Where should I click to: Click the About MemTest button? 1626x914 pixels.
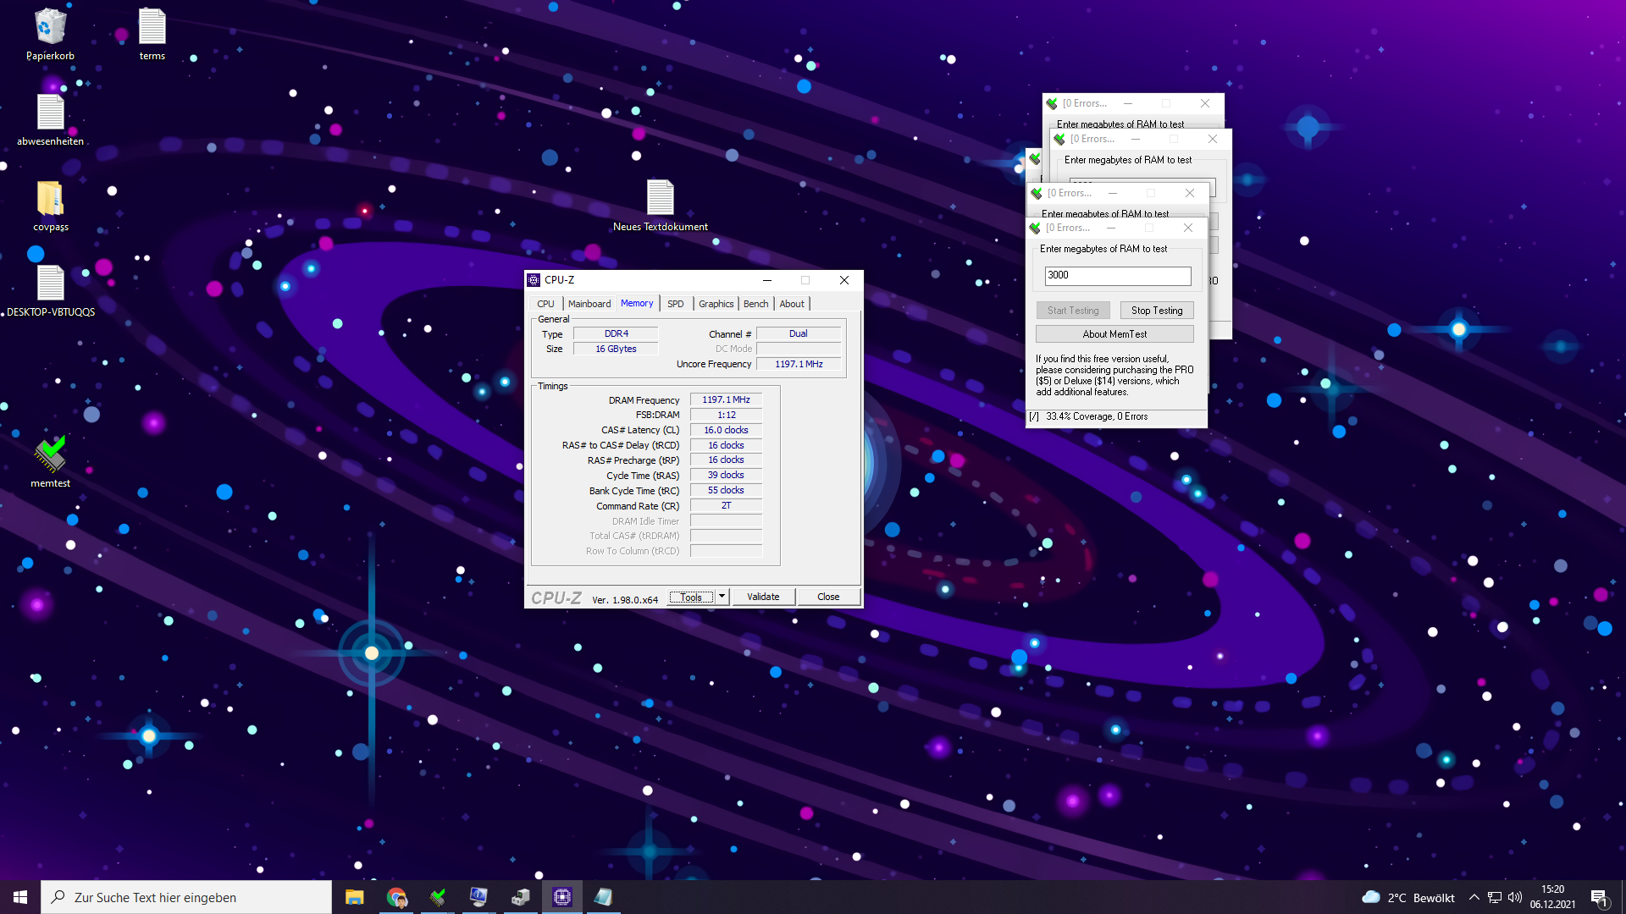1114,334
